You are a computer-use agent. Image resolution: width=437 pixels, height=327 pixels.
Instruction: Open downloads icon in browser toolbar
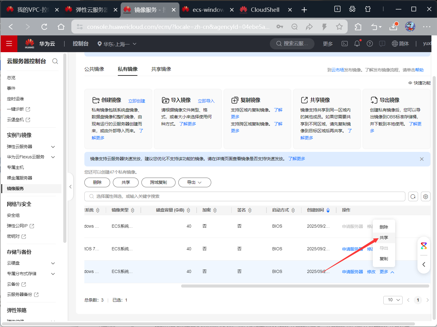pyautogui.click(x=393, y=27)
